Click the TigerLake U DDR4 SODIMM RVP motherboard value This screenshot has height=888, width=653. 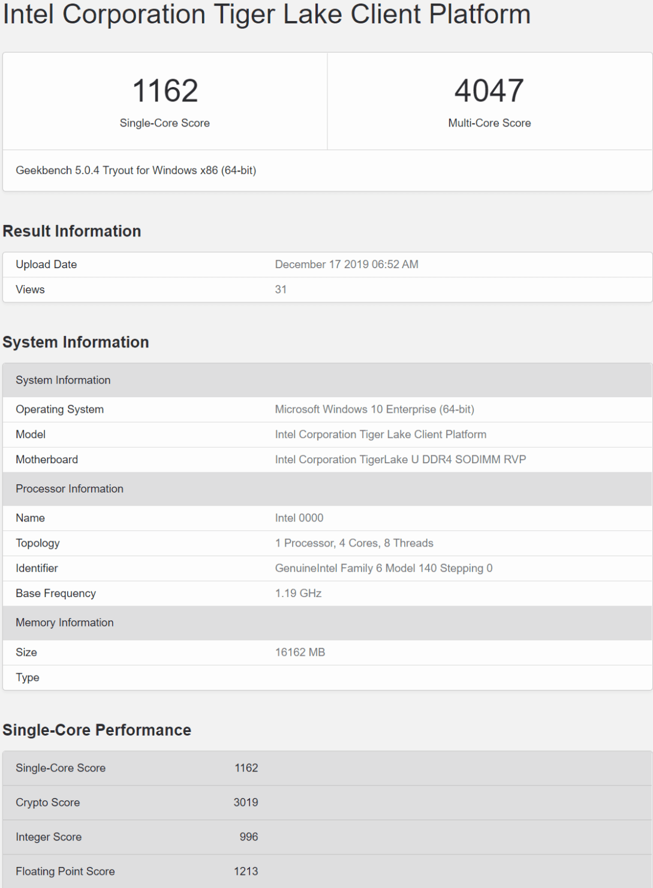click(400, 460)
